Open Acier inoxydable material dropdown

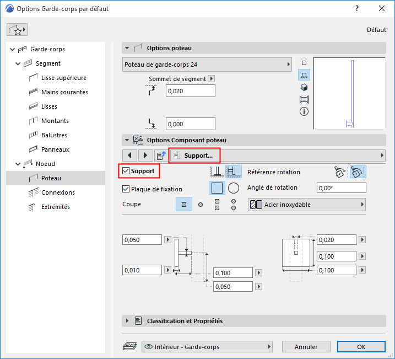point(306,205)
